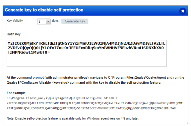Close the Generate key dialog with X icon
Image resolution: width=191 pixels, height=126 pixels.
tap(183, 11)
